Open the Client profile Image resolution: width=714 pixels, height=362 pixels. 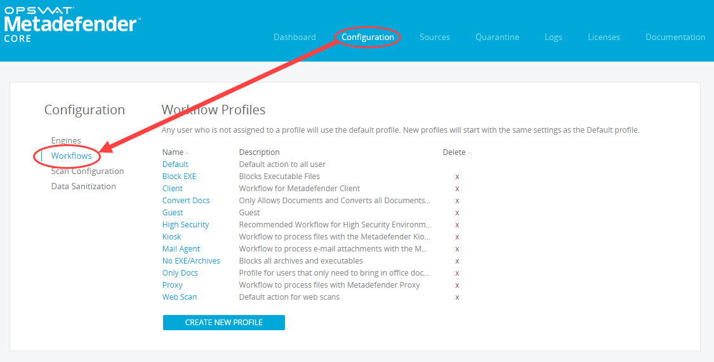pos(173,188)
